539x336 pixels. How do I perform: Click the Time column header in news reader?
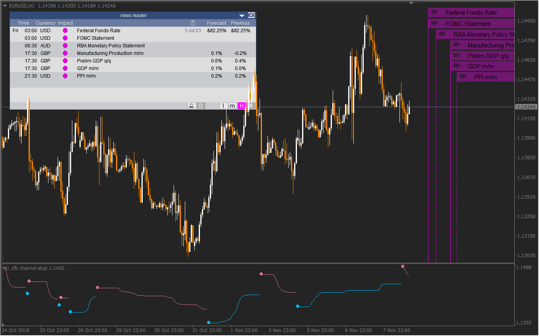(x=23, y=23)
